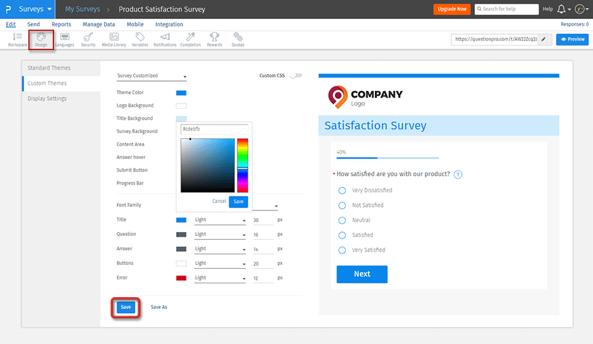Open the Rewards trophy icon
Image resolution: width=593 pixels, height=344 pixels.
click(214, 40)
